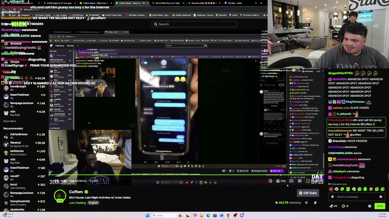
Task: Open the KickBot Dashboard bookmark
Action: pos(182,15)
